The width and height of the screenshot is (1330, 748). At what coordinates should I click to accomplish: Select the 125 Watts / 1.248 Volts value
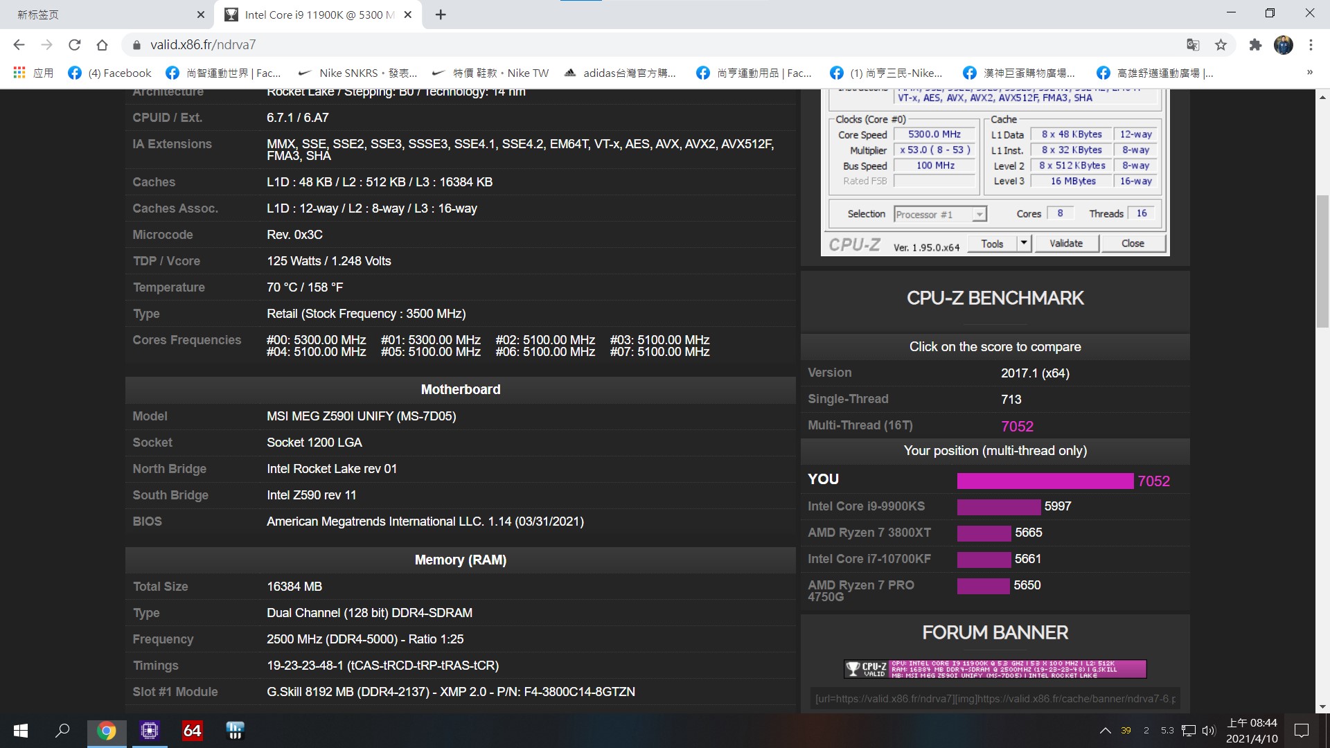coord(329,261)
